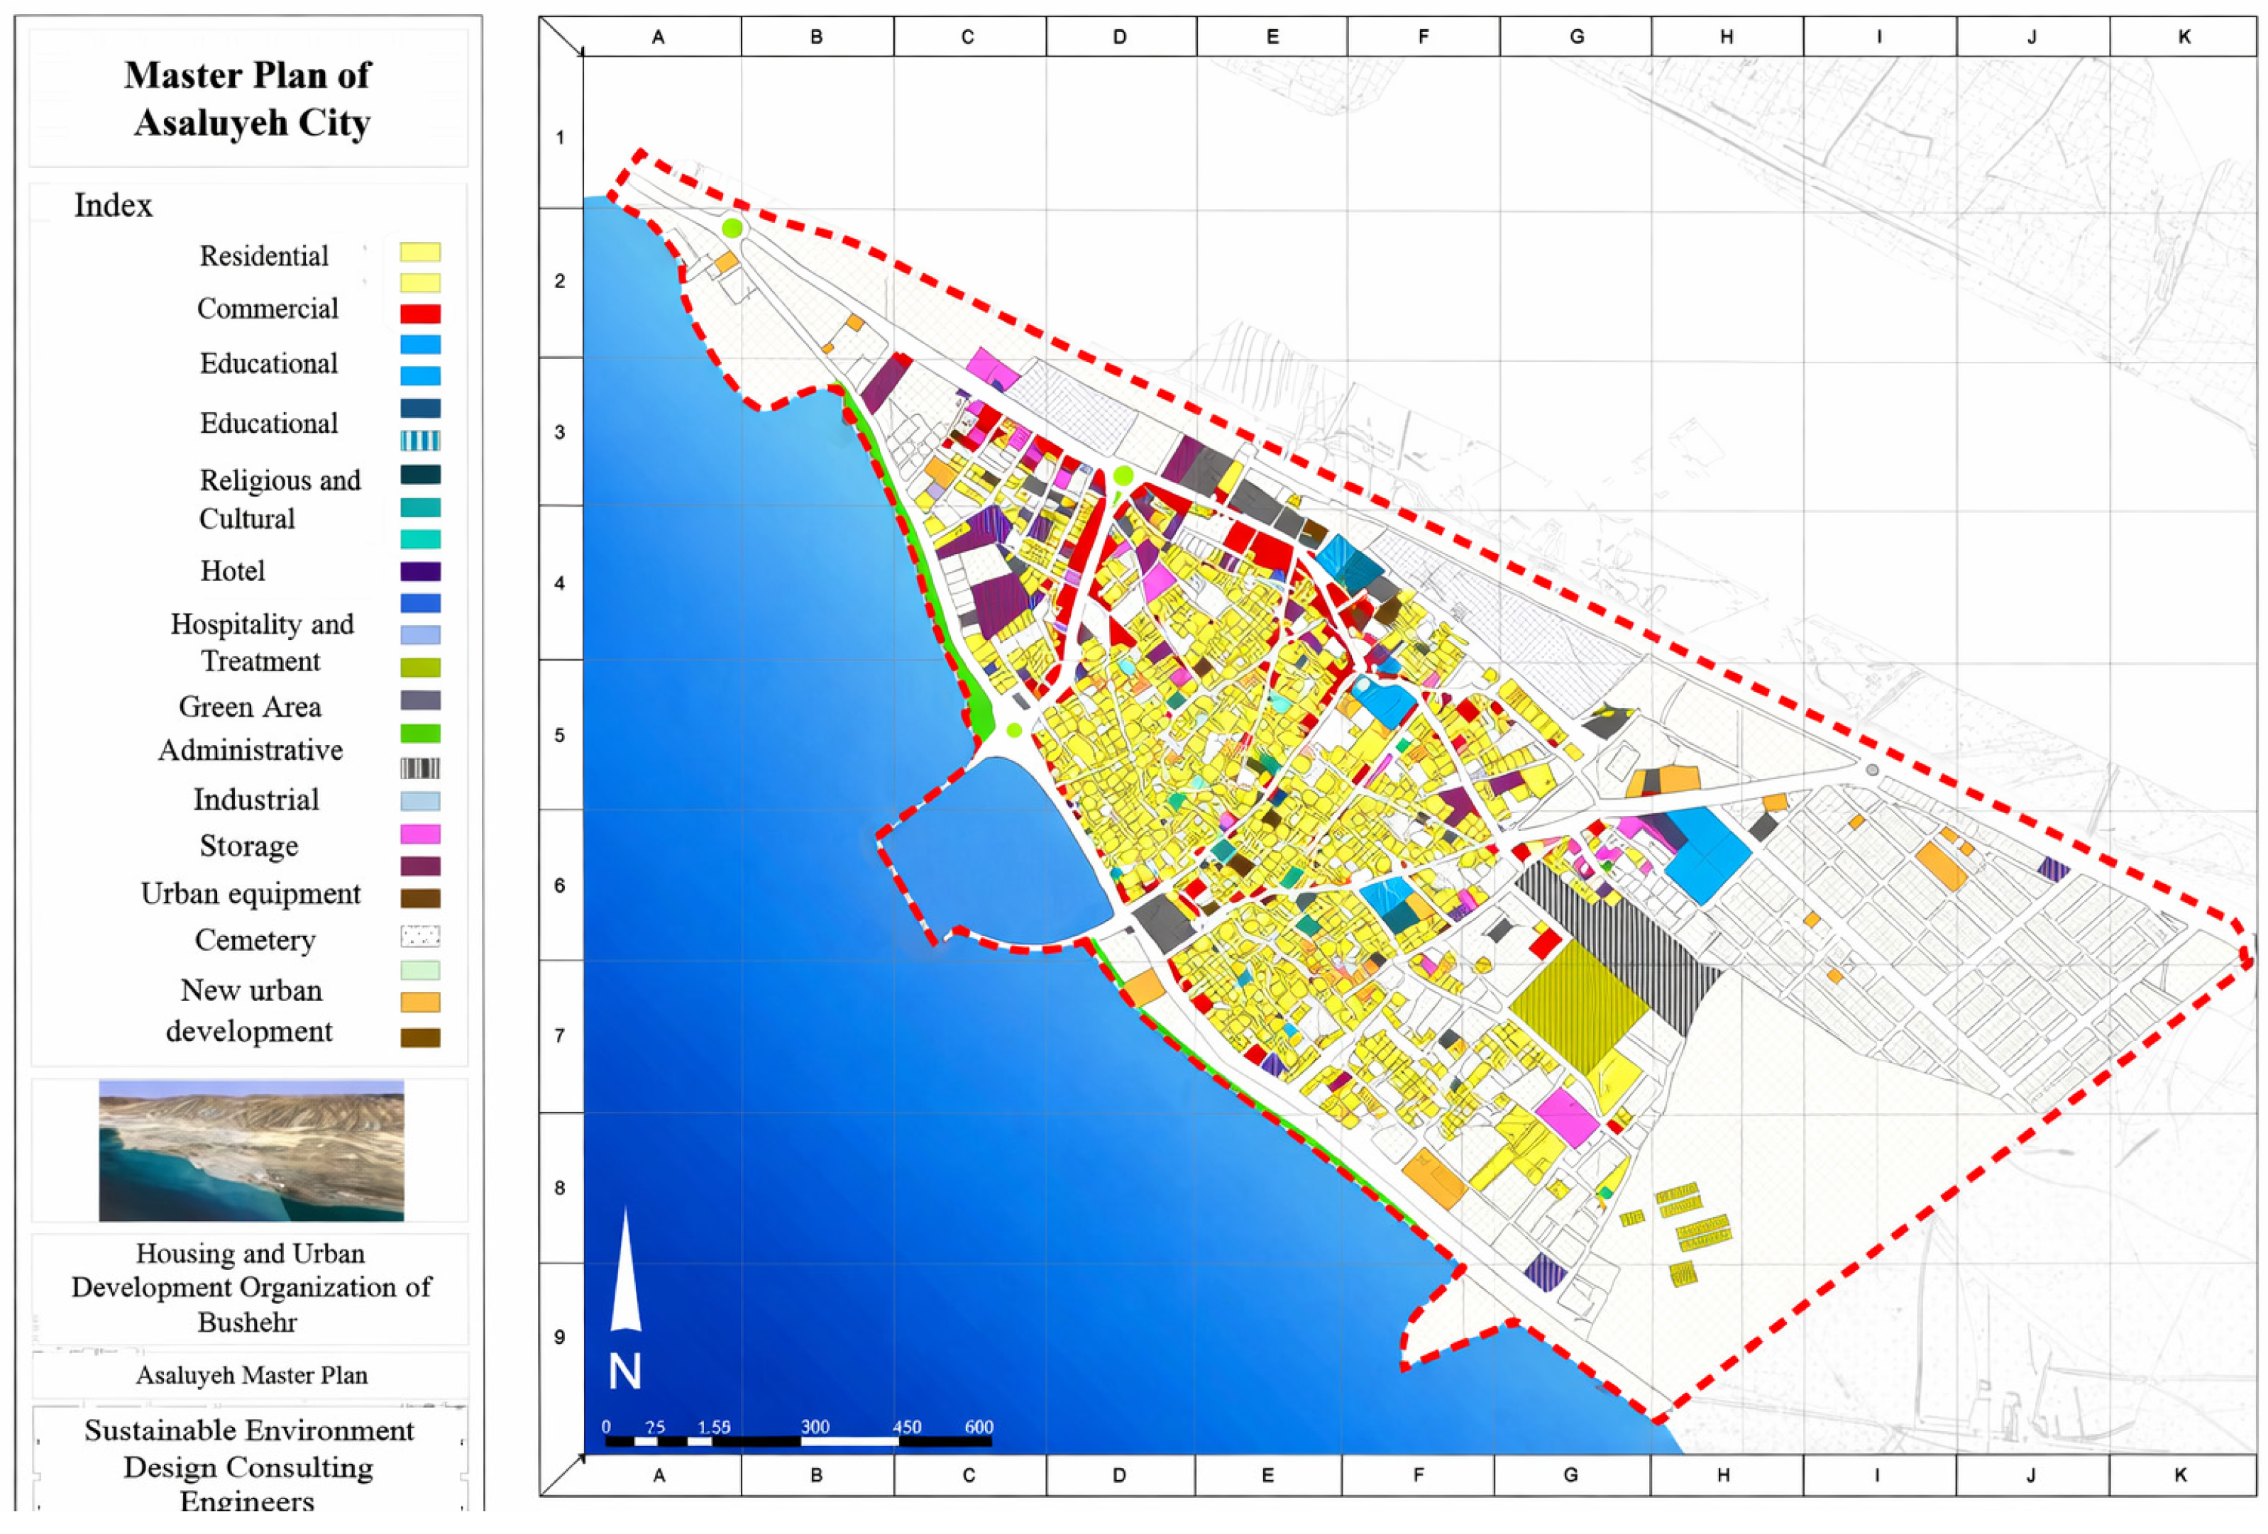Click the red Commercial legend swatch
Image resolution: width=2268 pixels, height=1534 pixels.
pos(419,313)
